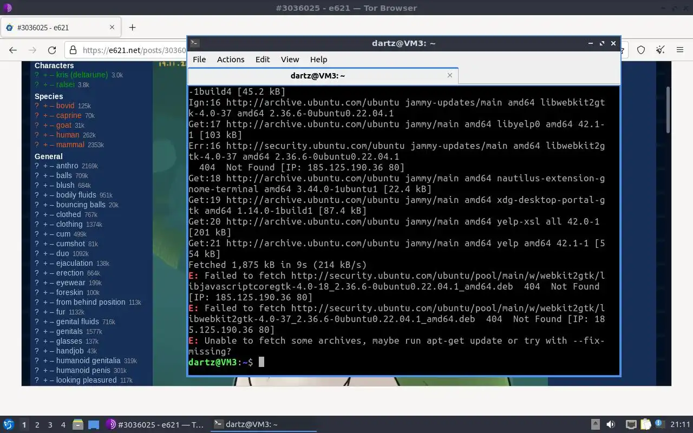Viewport: 693px width, 433px height.
Task: Open the File menu in terminal
Action: point(199,60)
